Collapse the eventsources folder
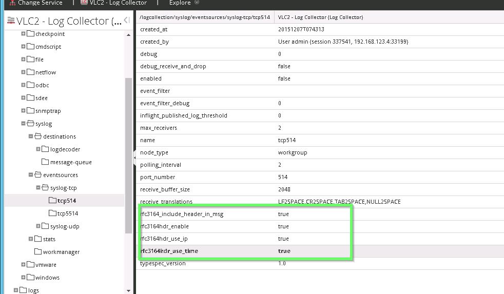The height and width of the screenshot is (294, 504). click(30, 175)
